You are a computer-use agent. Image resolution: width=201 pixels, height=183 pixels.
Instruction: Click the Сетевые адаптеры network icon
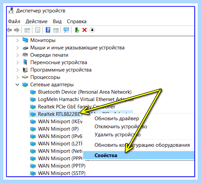click(x=25, y=85)
